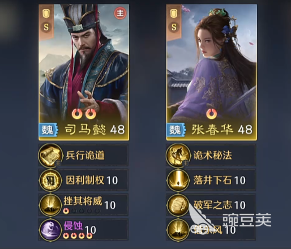The width and height of the screenshot is (291, 249).
Task: Open the purple 侵蚀 skill icon
Action: tap(50, 230)
